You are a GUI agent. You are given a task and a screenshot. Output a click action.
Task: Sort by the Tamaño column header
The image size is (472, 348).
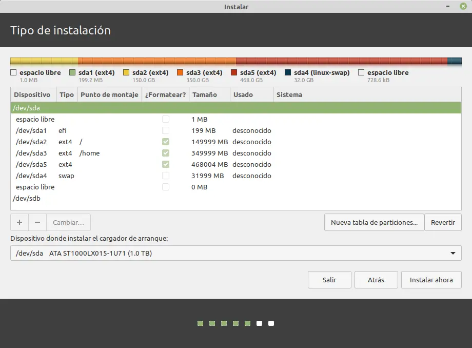(x=204, y=94)
